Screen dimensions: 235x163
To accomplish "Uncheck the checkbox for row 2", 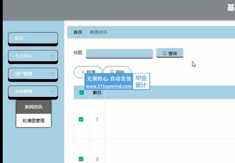I will (81, 159).
